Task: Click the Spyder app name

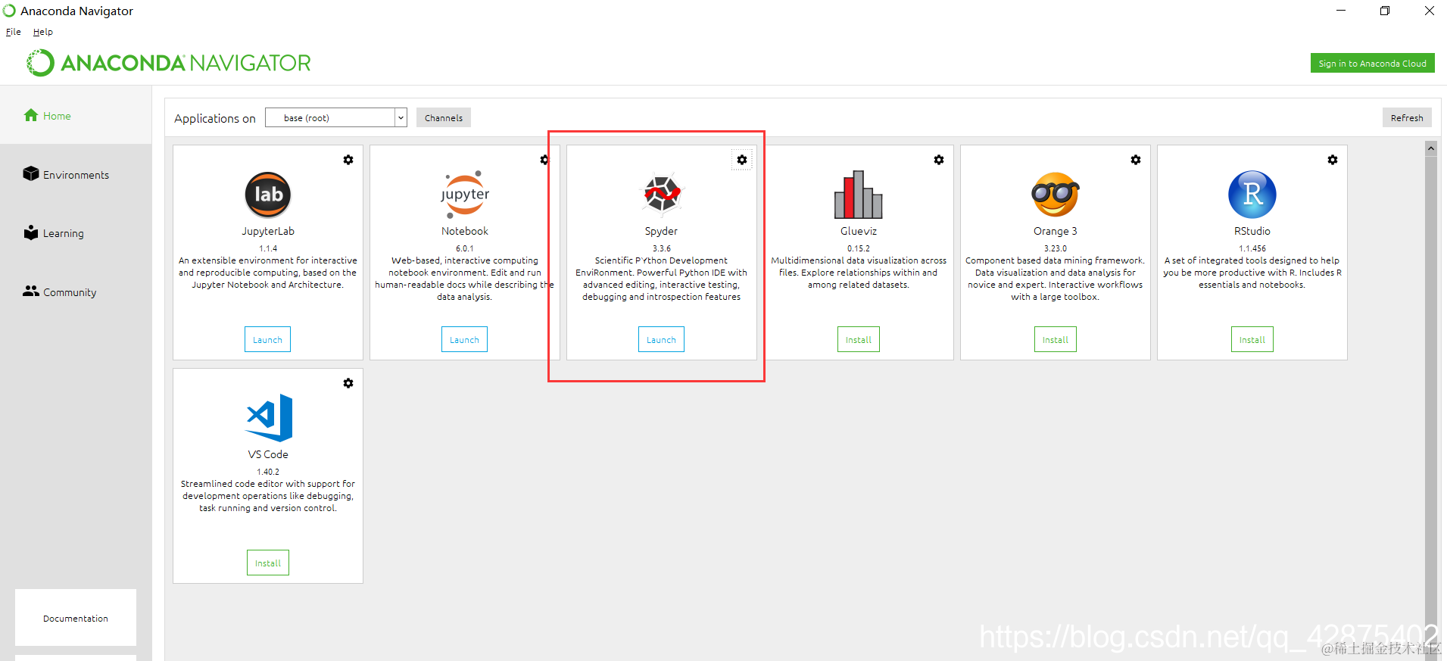Action: (x=662, y=231)
